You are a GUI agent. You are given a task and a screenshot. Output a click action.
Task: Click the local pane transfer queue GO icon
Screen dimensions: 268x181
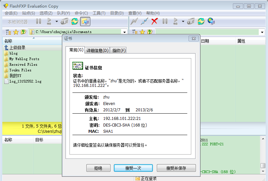(49, 21)
